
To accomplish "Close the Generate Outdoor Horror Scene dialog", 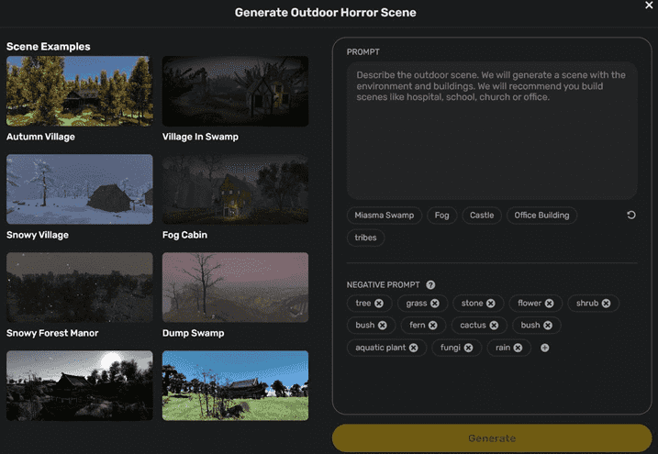I will [649, 6].
